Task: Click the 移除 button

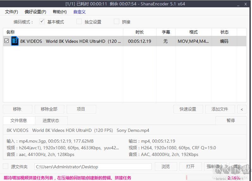Action: pos(17,109)
